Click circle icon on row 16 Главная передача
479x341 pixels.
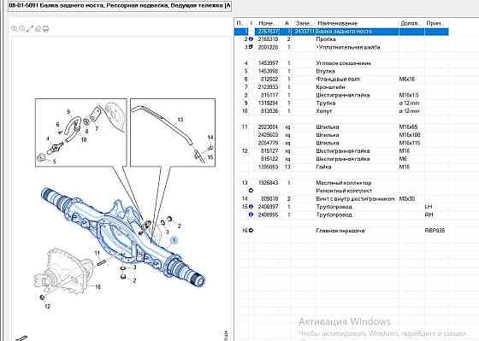[x=251, y=231]
